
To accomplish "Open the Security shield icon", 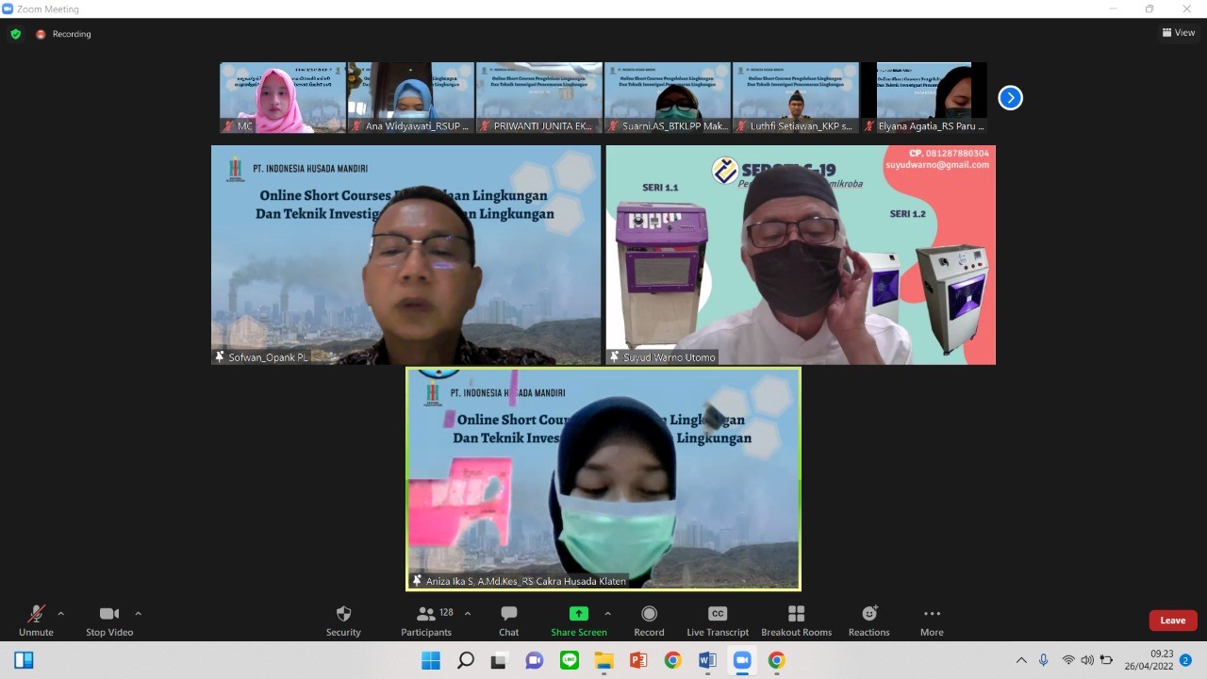I will [x=343, y=614].
